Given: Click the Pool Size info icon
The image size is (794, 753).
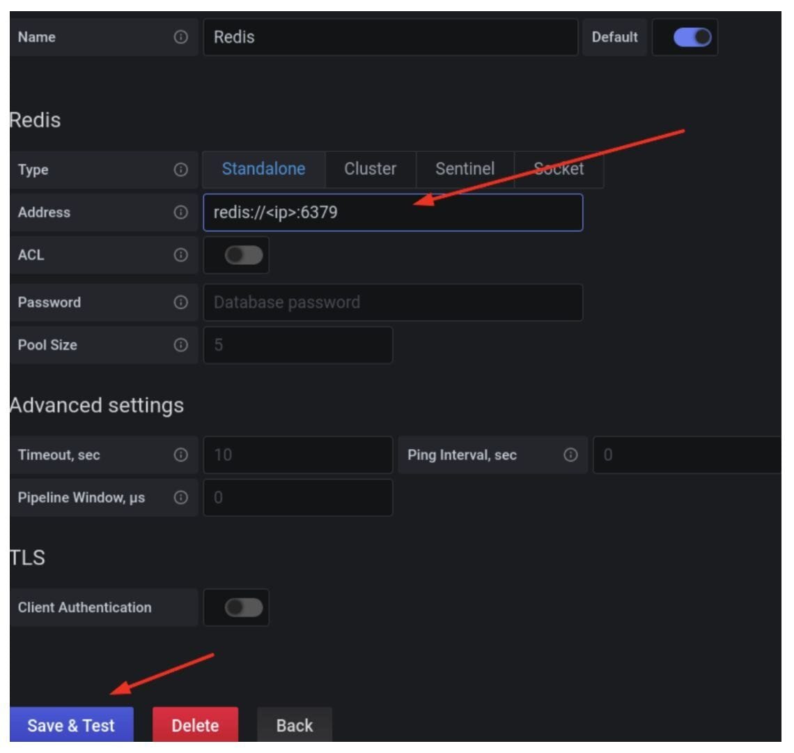Looking at the screenshot, I should [x=180, y=344].
